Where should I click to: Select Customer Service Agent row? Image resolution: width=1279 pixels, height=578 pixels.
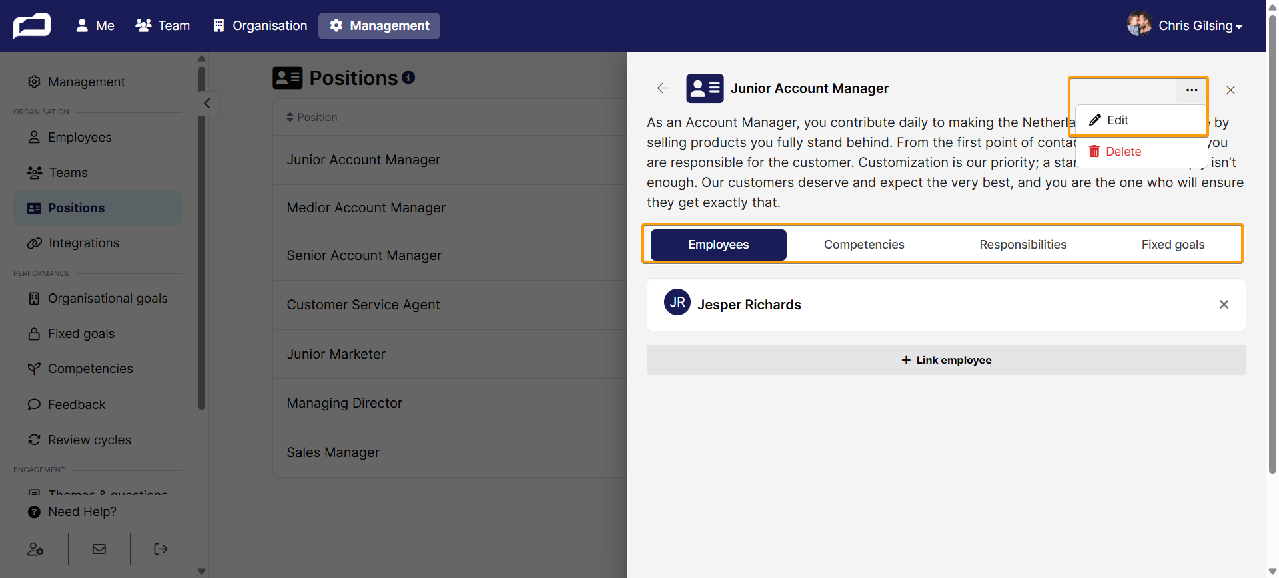tap(450, 305)
